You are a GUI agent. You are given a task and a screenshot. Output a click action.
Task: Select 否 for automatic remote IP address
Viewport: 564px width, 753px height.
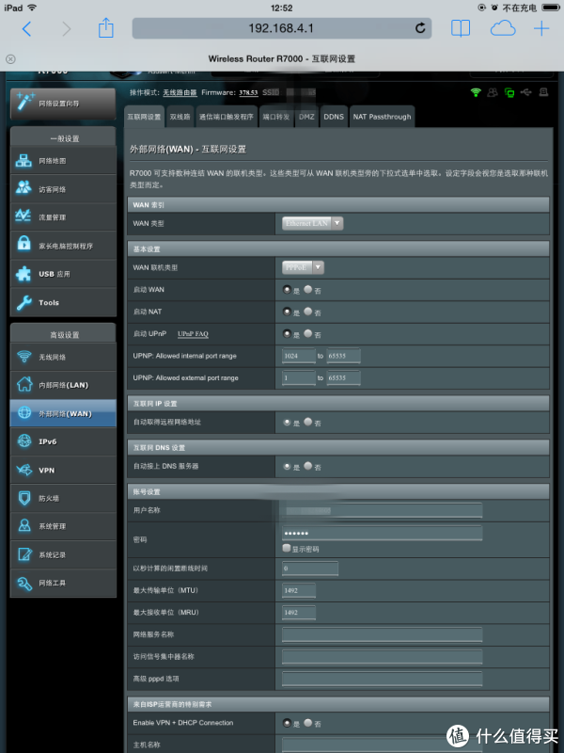pyautogui.click(x=308, y=422)
